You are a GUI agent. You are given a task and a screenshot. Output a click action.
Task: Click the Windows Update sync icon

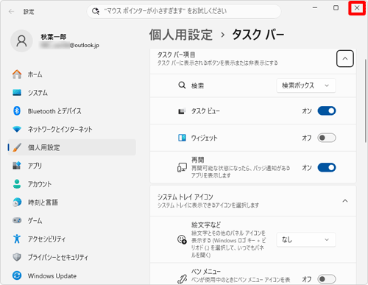click(17, 275)
